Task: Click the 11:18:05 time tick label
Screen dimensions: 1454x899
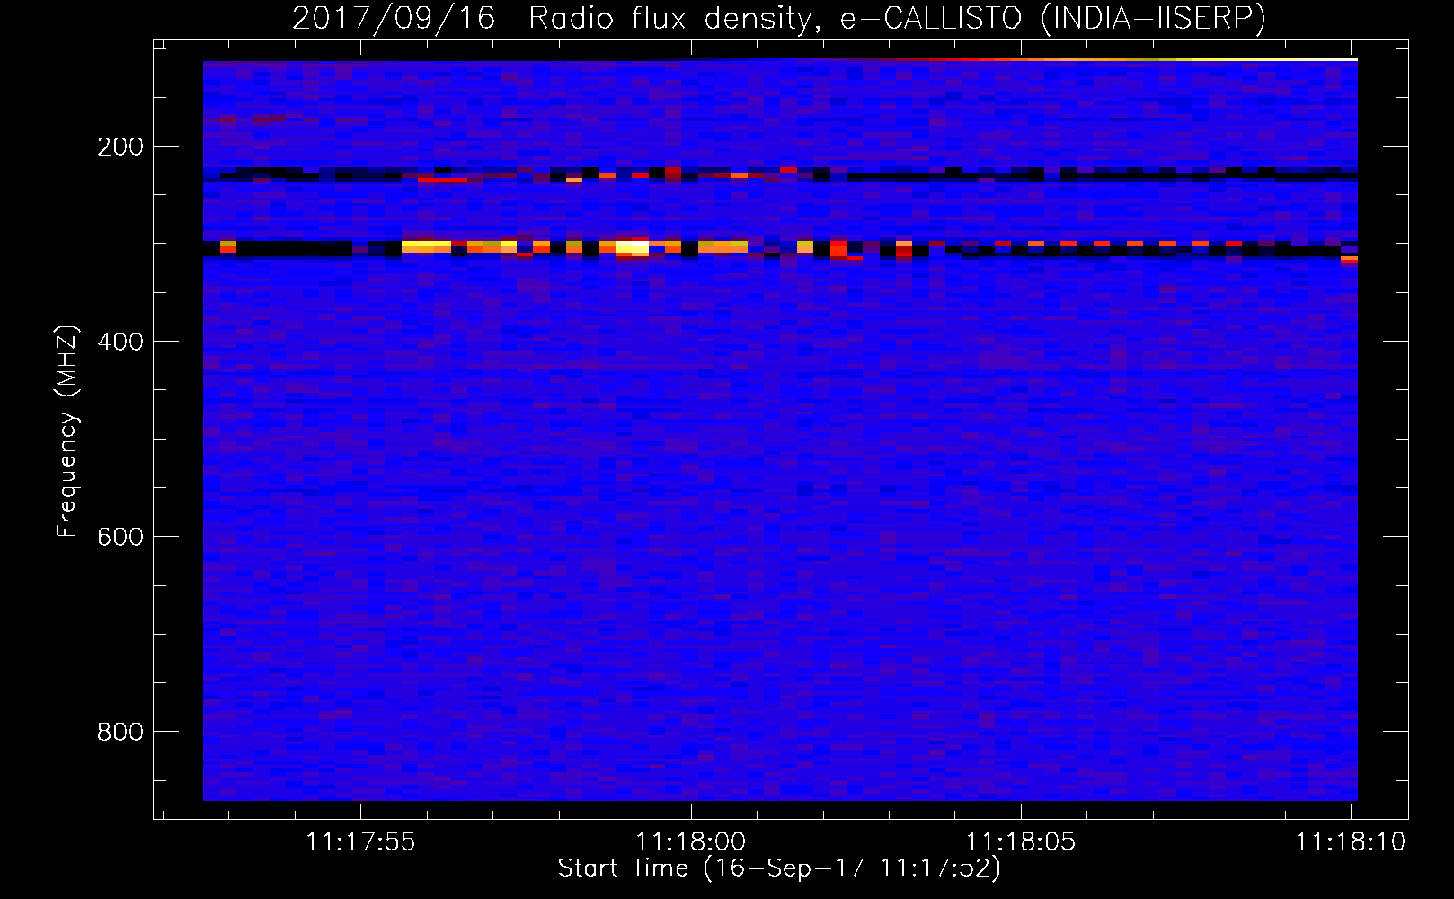Action: (x=1020, y=841)
